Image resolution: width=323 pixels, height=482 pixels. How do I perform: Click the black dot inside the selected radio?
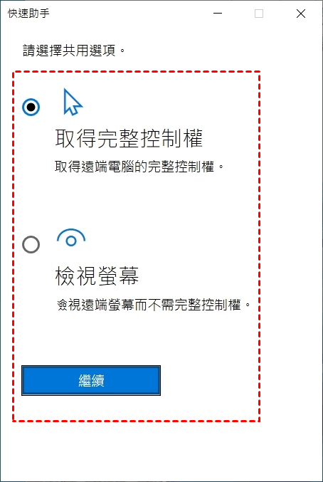(x=31, y=108)
